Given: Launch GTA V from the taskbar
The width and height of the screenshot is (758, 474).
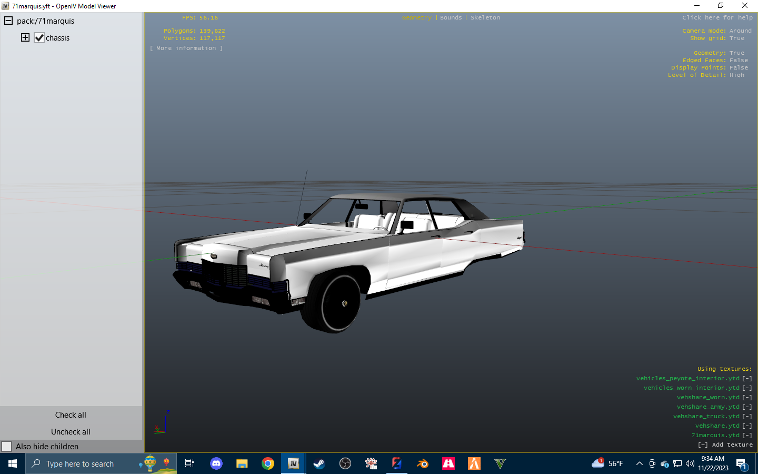Looking at the screenshot, I should click(498, 464).
